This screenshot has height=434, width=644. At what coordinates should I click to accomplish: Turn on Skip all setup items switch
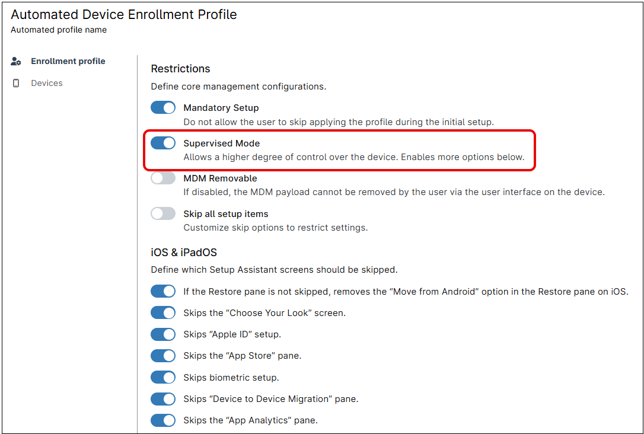click(x=163, y=213)
